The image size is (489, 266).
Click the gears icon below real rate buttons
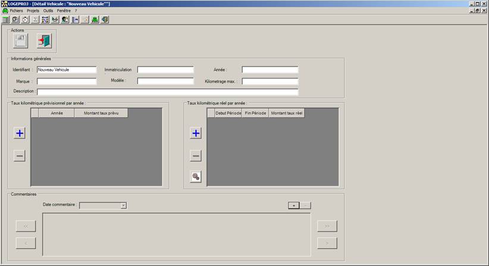coord(196,176)
